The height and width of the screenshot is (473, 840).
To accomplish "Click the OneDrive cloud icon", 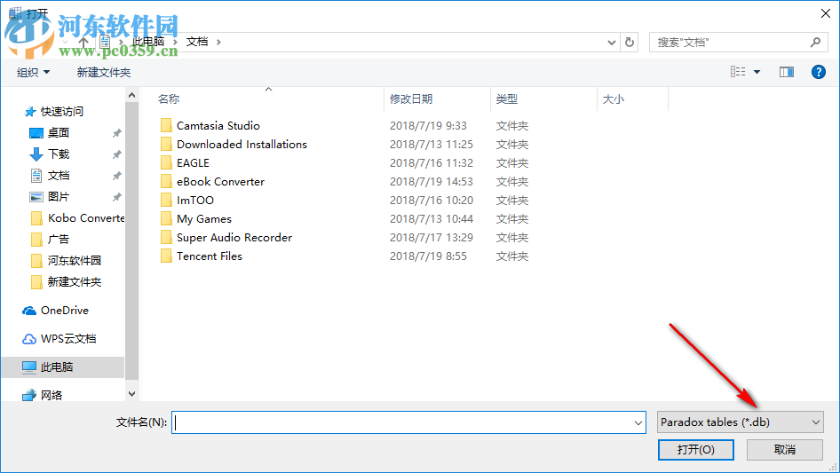I will coord(29,311).
